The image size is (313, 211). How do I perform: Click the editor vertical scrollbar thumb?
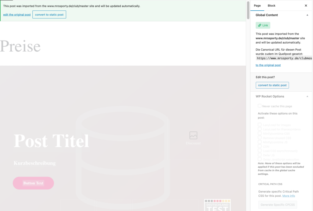click(x=248, y=11)
